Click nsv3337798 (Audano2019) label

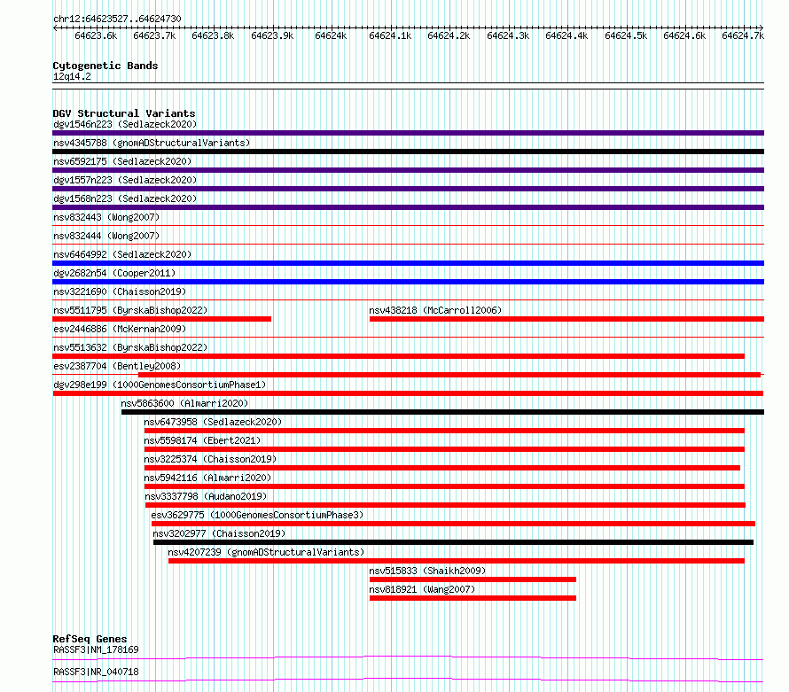point(206,496)
